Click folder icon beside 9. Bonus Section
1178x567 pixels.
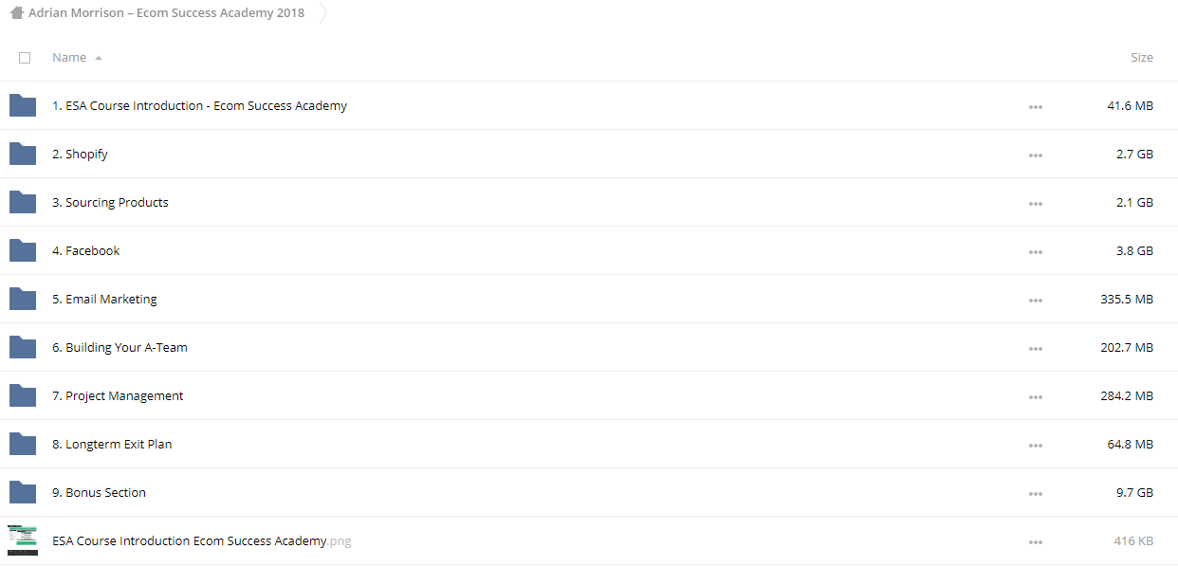(x=23, y=492)
